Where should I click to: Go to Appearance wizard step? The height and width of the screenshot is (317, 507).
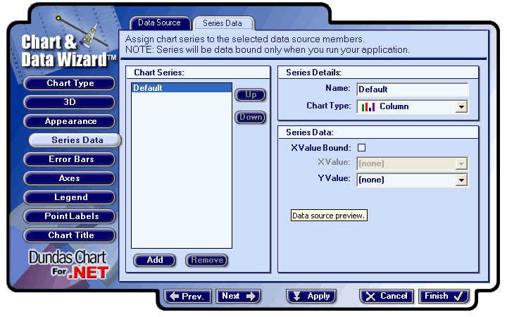(x=70, y=121)
